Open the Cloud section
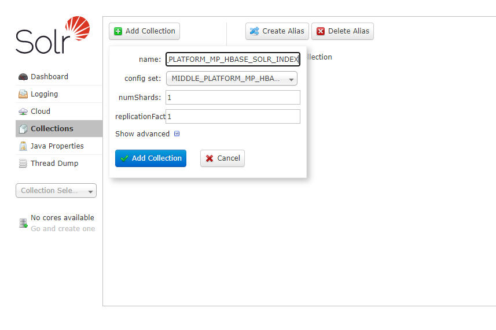 59,112
